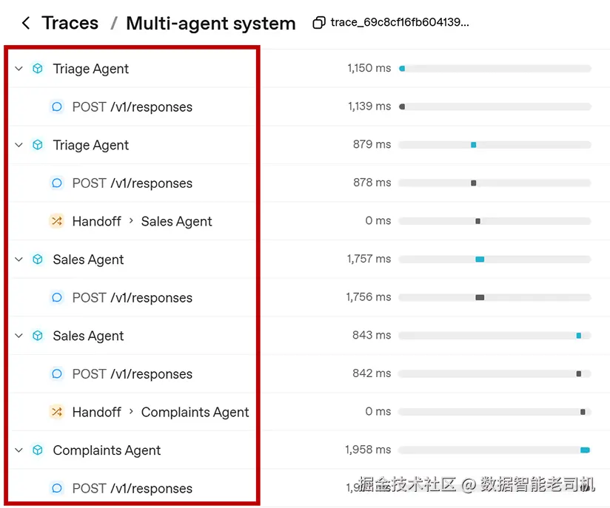Go to Traces breadcrumb
Image resolution: width=610 pixels, height=508 pixels.
[70, 23]
